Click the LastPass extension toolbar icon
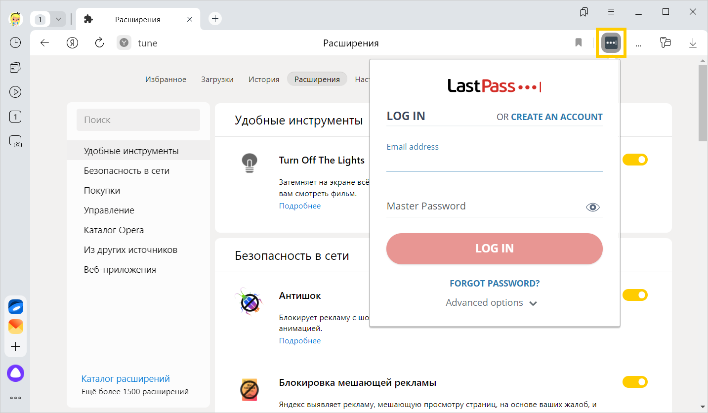 pos(611,43)
